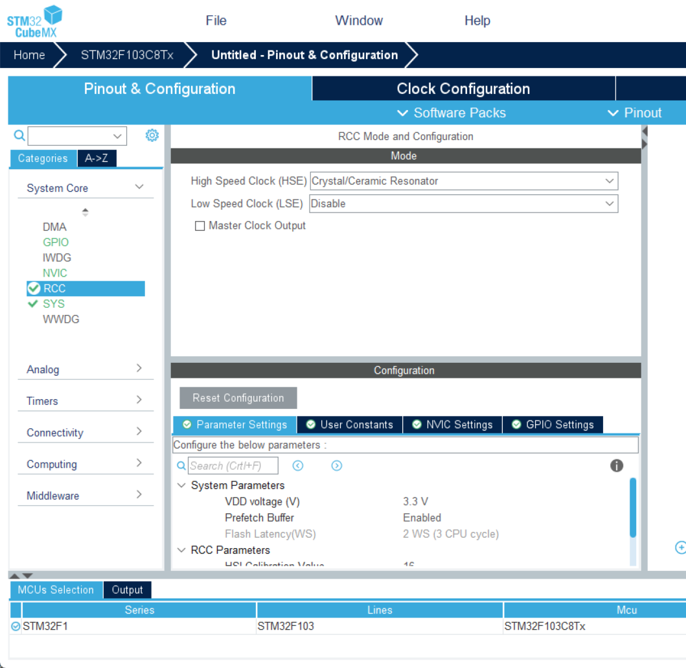Click the STM32F103C8Tx breadcrumb
The width and height of the screenshot is (686, 668).
128,54
